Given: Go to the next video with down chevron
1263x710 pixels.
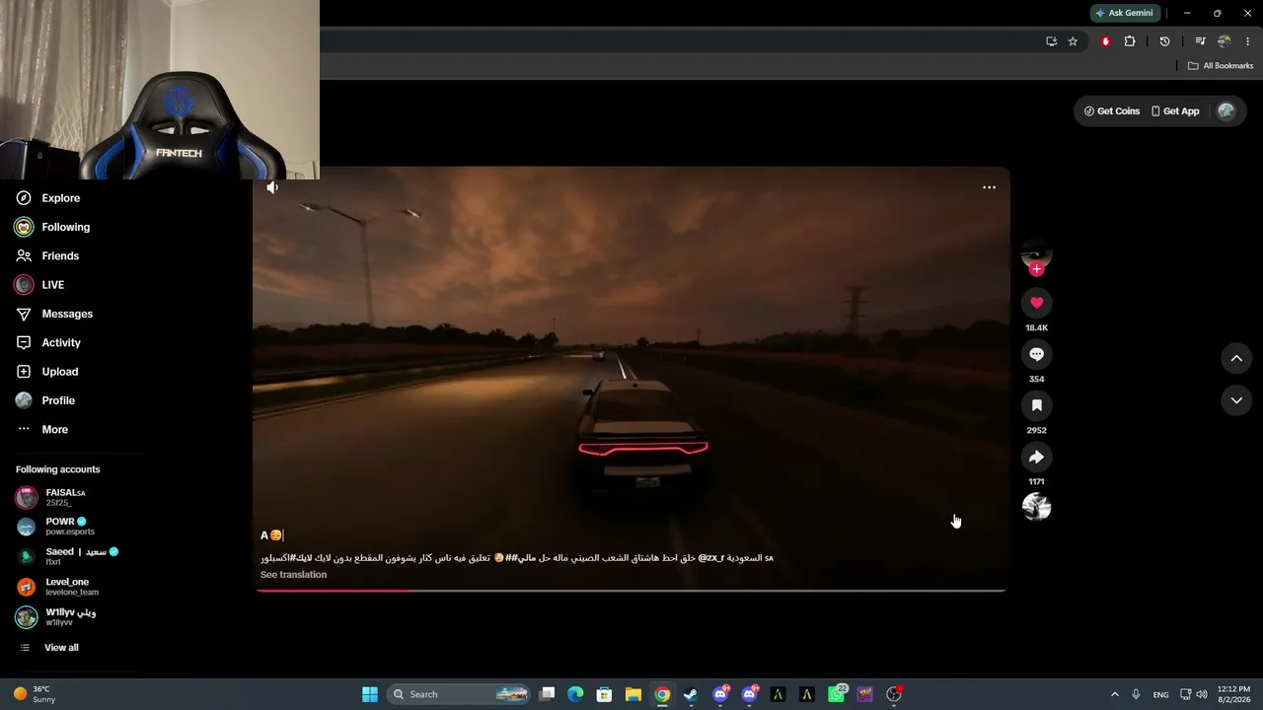Looking at the screenshot, I should coord(1236,400).
